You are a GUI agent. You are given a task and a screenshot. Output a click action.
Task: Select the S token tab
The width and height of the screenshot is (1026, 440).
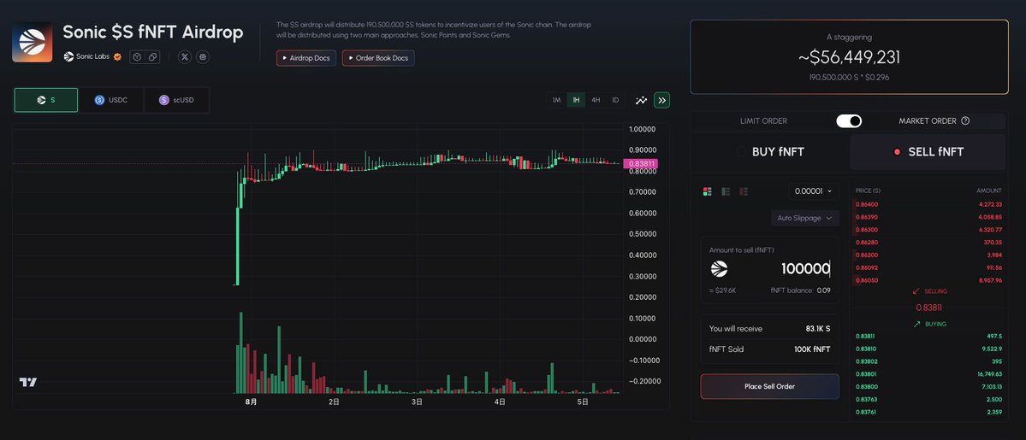pos(46,100)
